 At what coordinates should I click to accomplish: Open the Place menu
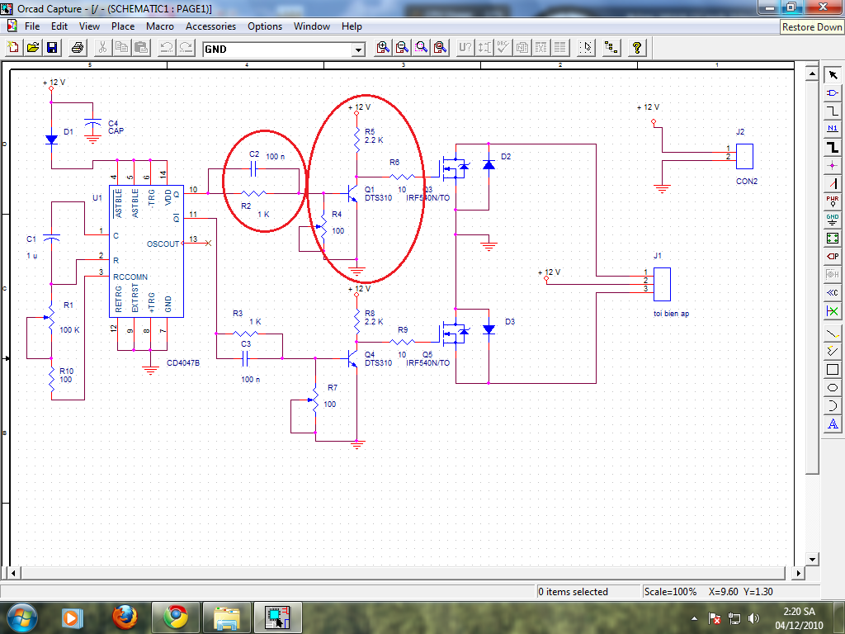123,26
